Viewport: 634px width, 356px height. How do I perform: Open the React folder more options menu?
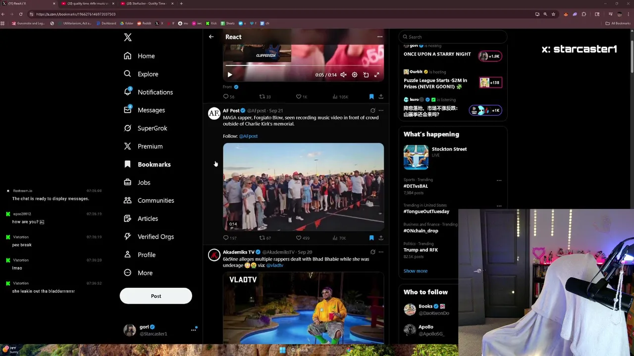[380, 37]
